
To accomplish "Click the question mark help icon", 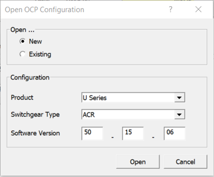I will click(170, 10).
